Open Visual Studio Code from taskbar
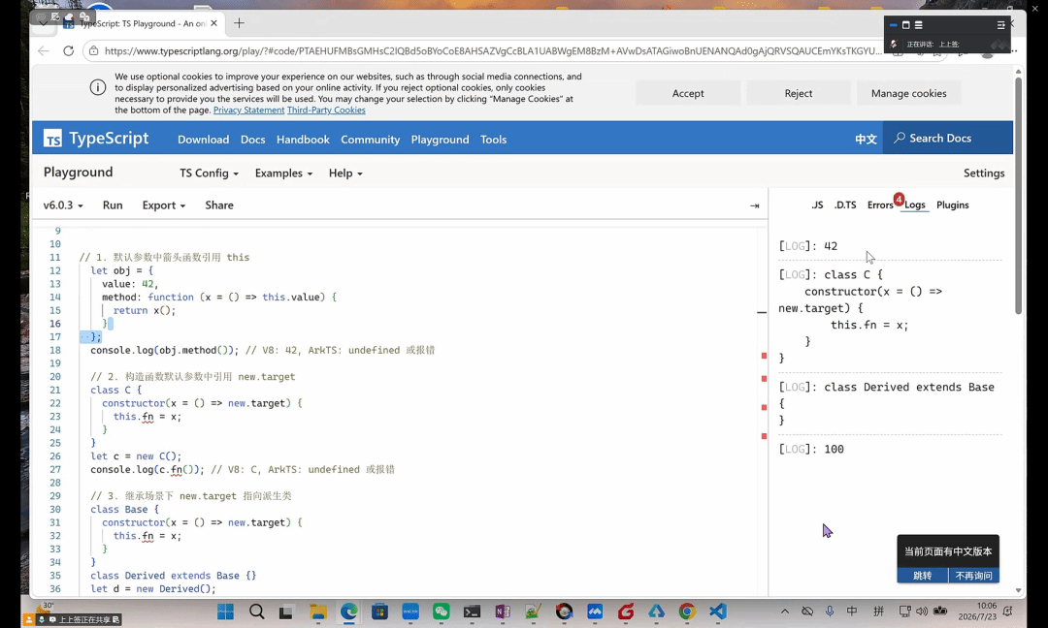 (718, 612)
